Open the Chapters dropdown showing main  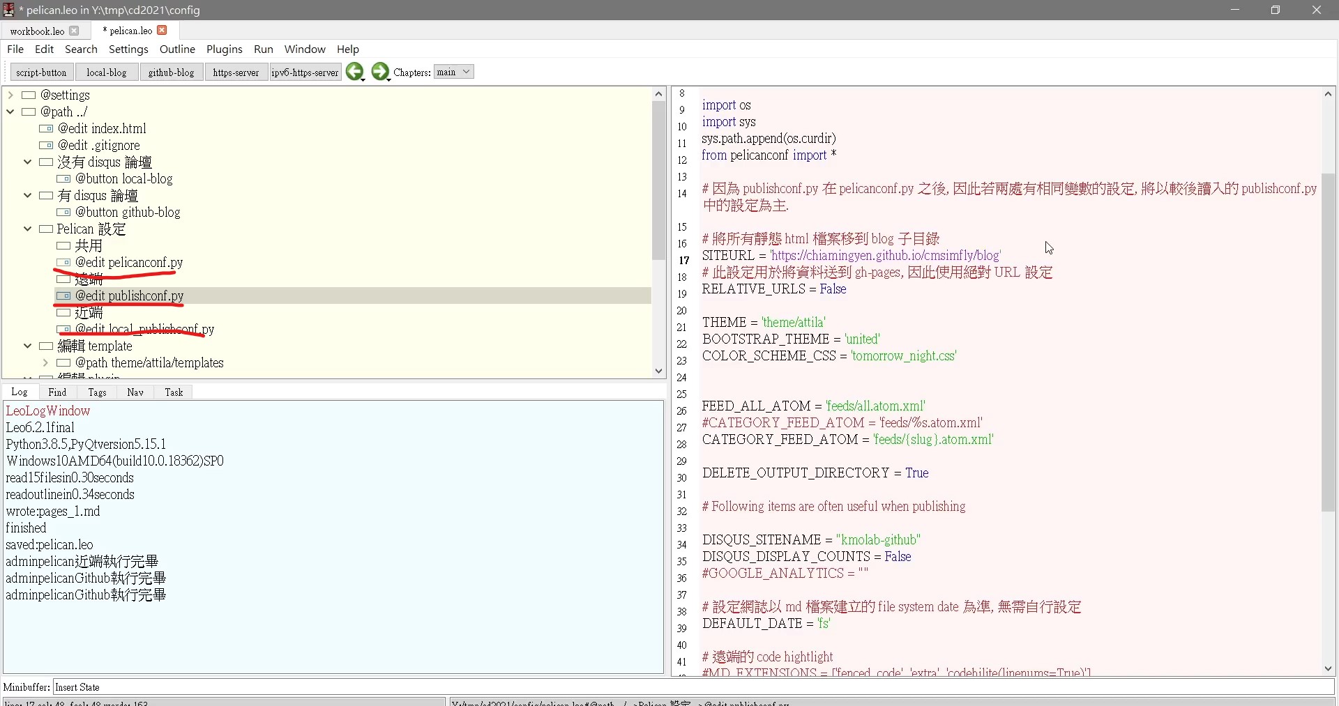[453, 72]
